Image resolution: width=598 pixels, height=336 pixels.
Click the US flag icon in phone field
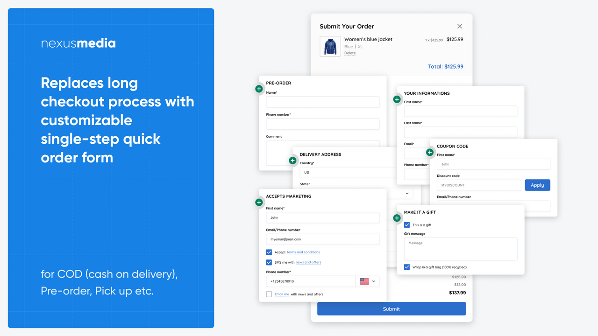(x=363, y=281)
